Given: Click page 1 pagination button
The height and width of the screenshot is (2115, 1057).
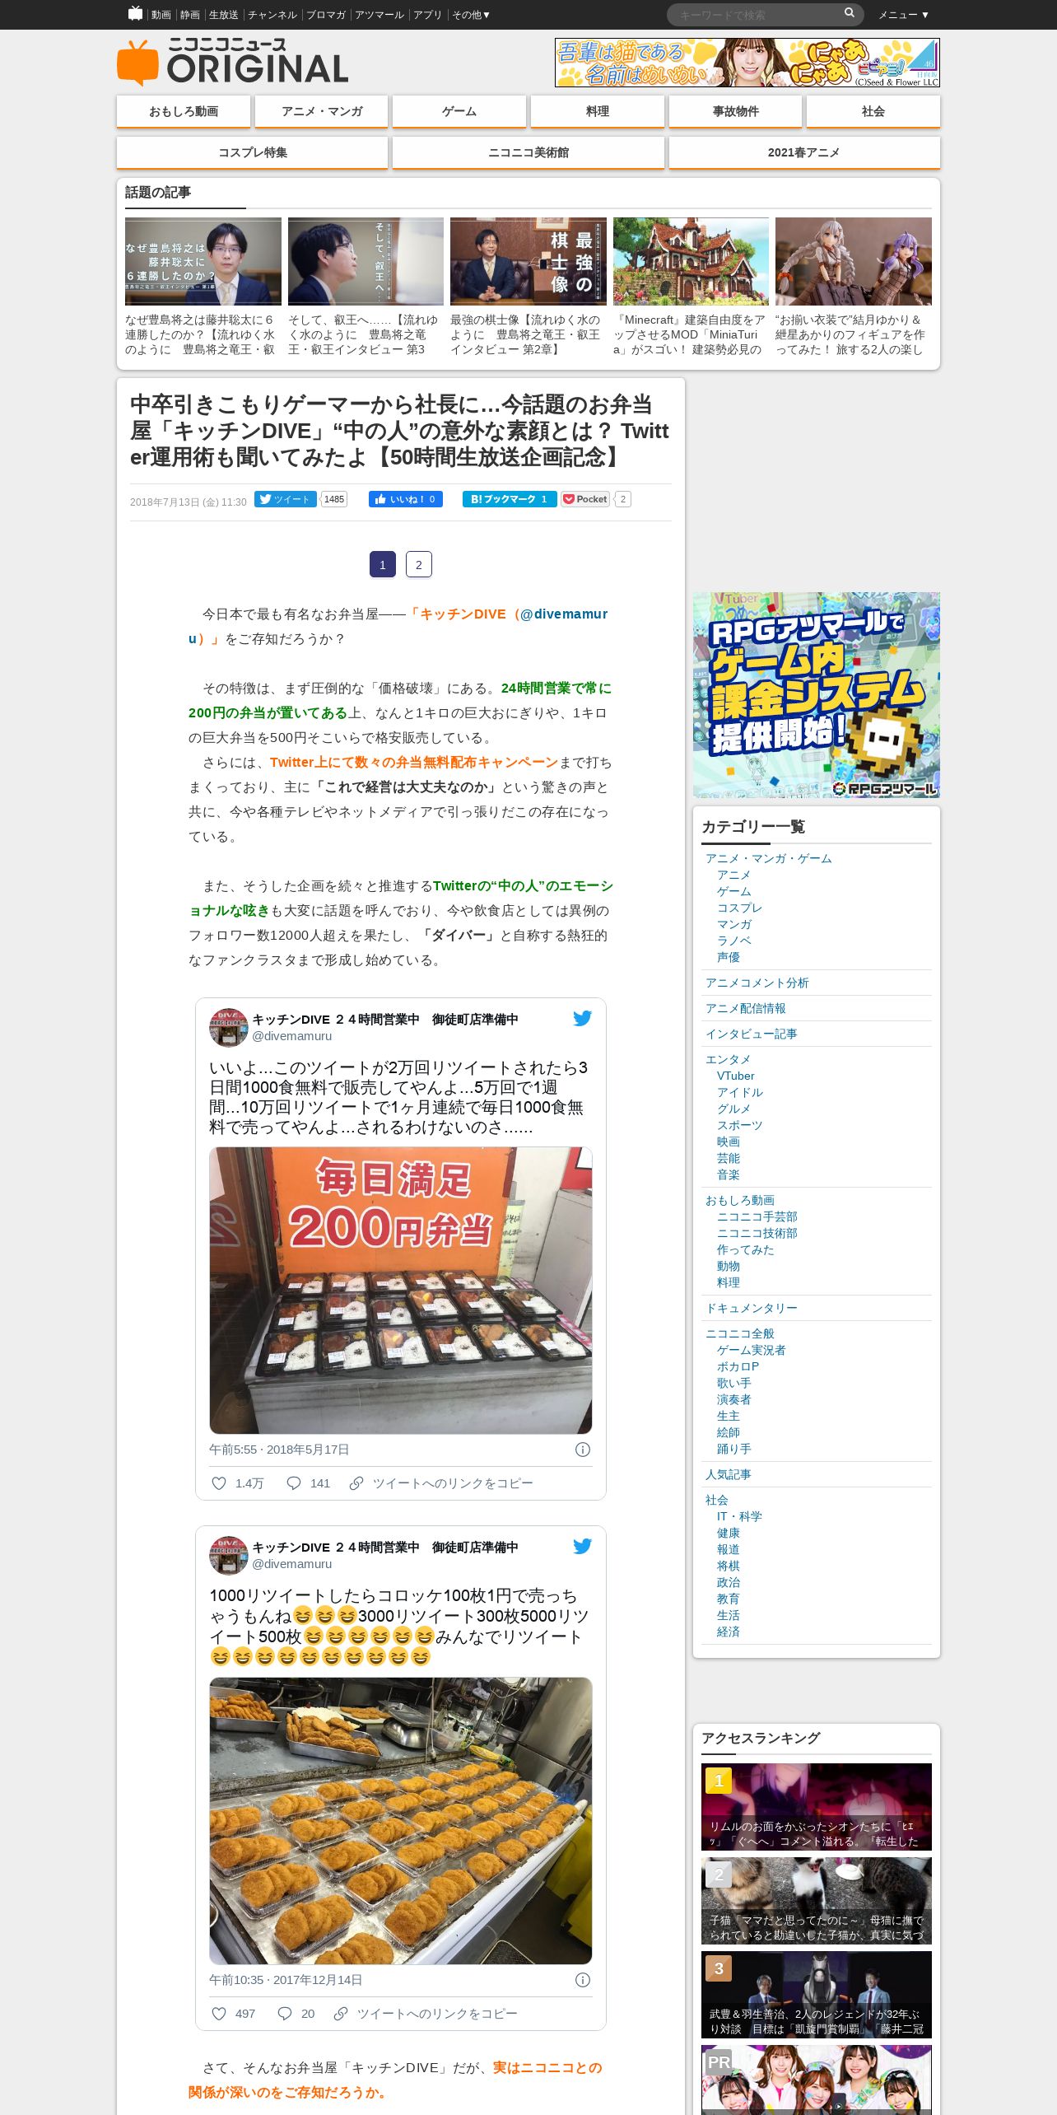Looking at the screenshot, I should 382,564.
